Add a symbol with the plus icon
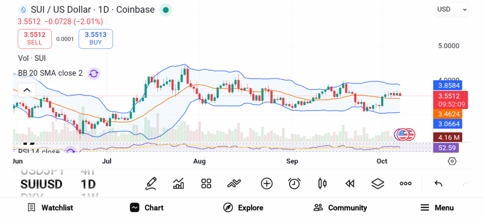Viewport: 484px width, 218px height. tap(267, 183)
